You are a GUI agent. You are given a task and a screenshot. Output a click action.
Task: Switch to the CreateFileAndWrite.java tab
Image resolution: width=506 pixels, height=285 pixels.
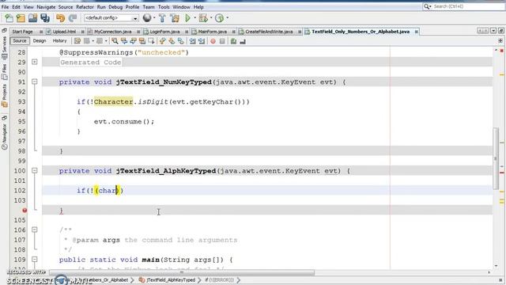[269, 32]
